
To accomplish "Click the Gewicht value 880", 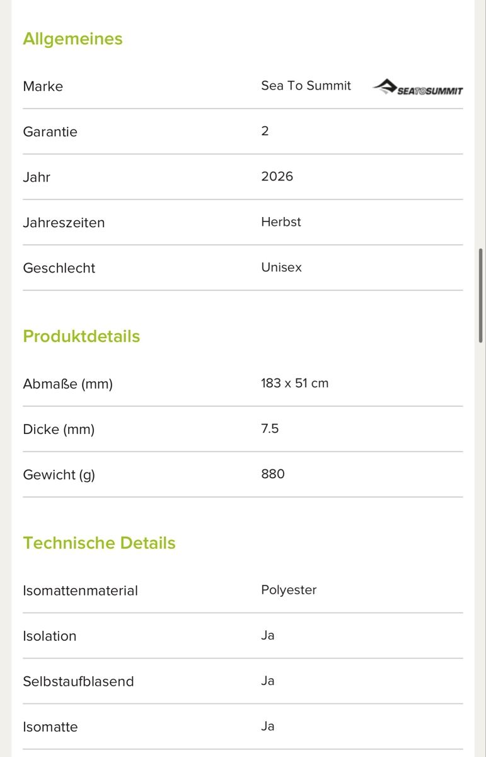I will pos(273,474).
